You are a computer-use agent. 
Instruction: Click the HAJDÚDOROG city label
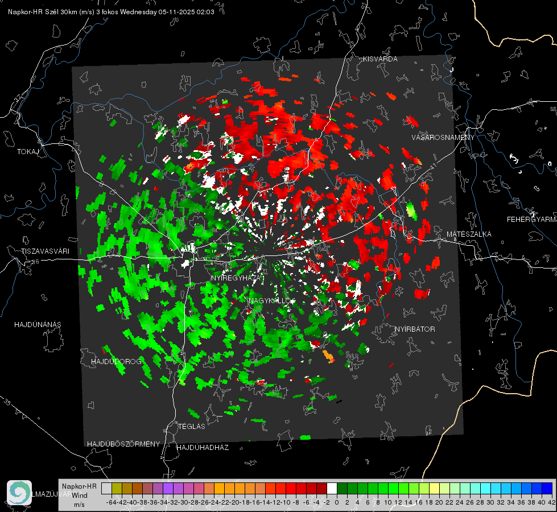116,362
